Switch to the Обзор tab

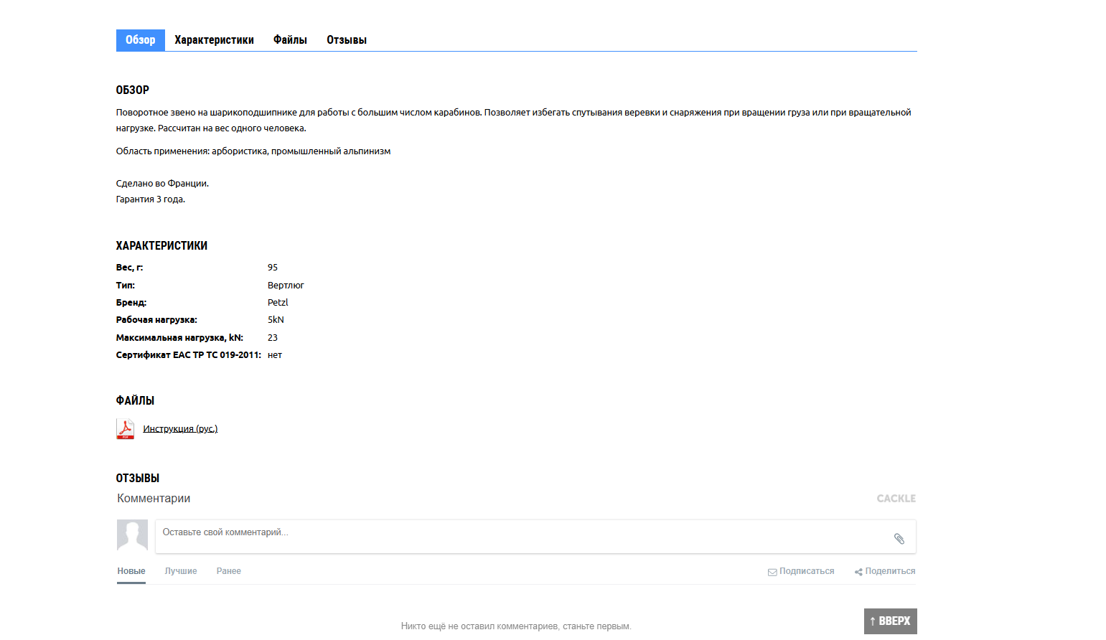[x=141, y=40]
